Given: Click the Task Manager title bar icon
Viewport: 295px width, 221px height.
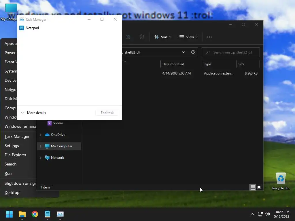Looking at the screenshot, I should tap(22, 19).
